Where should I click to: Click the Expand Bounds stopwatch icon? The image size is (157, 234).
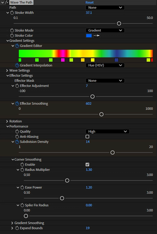point(17,228)
